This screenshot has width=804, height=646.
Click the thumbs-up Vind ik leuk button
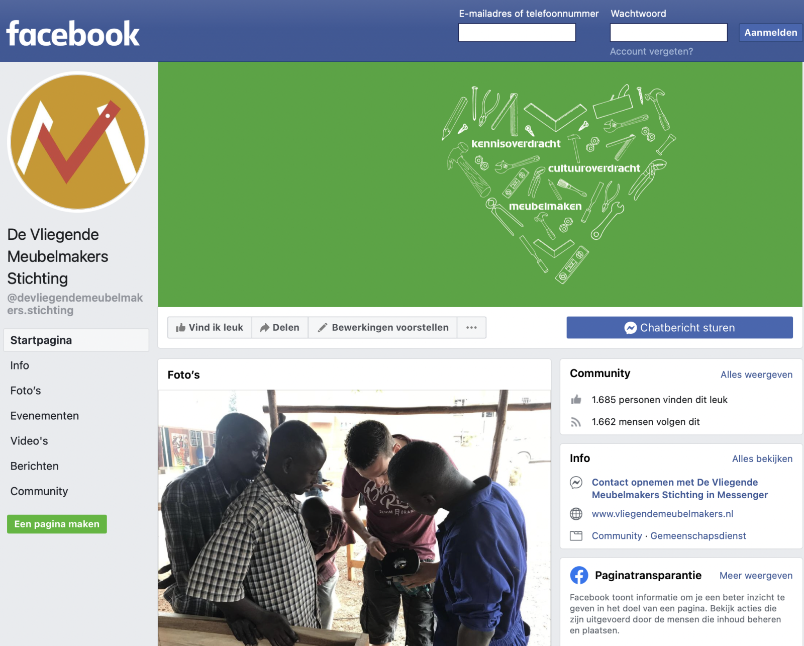tap(210, 327)
